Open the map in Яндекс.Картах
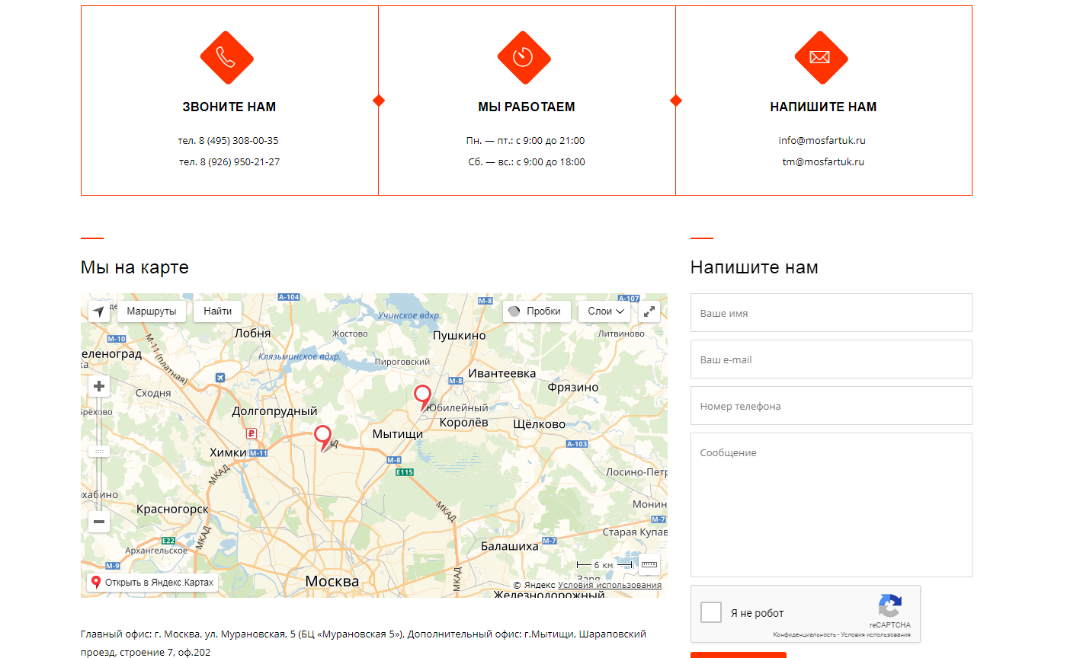This screenshot has width=1067, height=658. 152,583
